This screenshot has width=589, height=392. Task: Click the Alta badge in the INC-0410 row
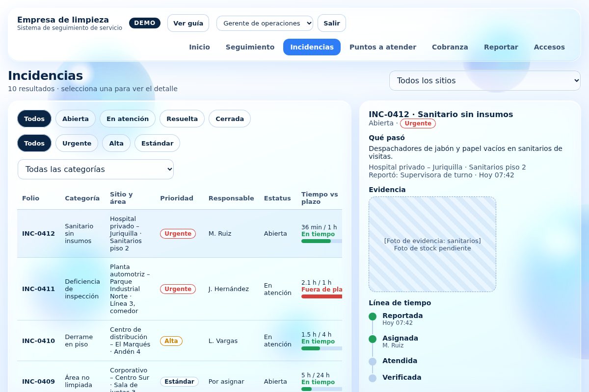[x=171, y=341]
